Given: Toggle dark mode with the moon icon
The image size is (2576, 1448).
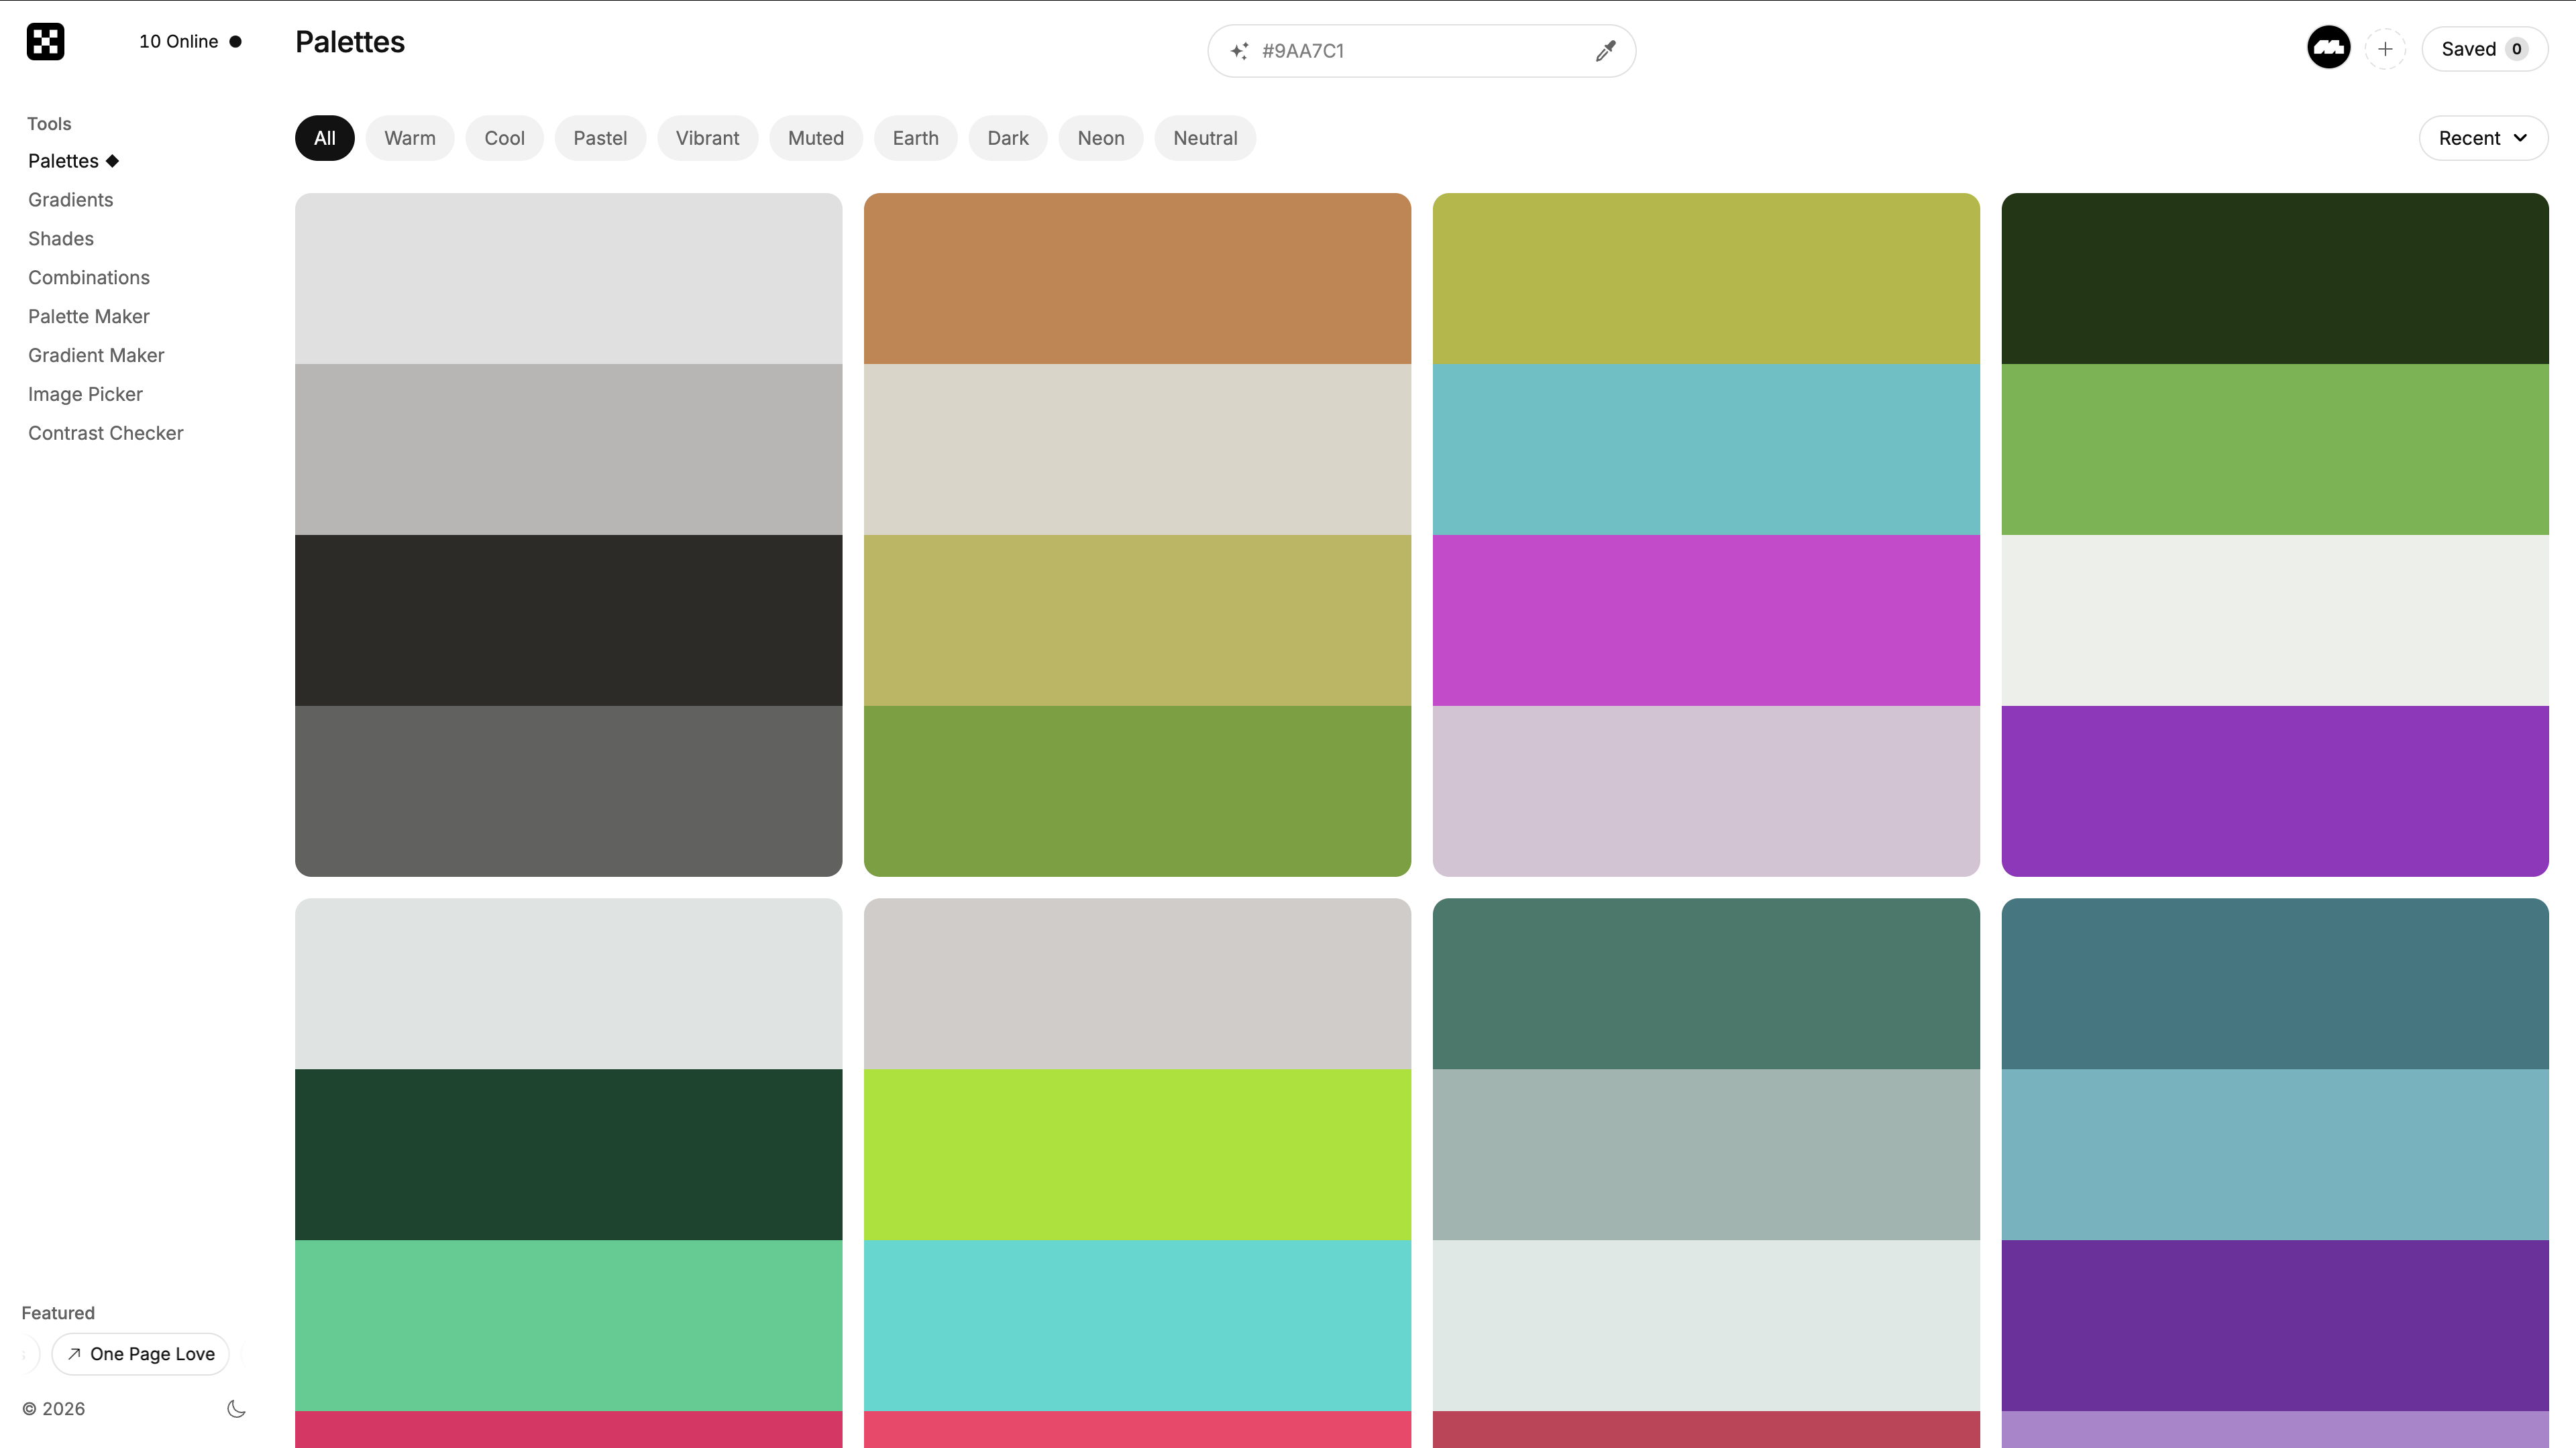Looking at the screenshot, I should coord(236,1408).
